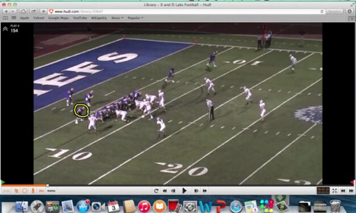Reload the page with refresh icon
The width and height of the screenshot is (356, 213).
click(322, 11)
